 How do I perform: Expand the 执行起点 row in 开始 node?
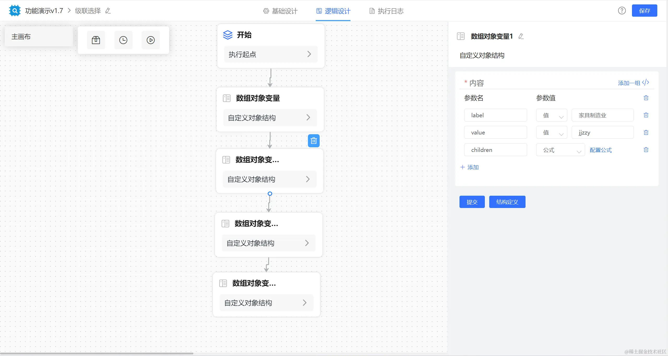(271, 54)
